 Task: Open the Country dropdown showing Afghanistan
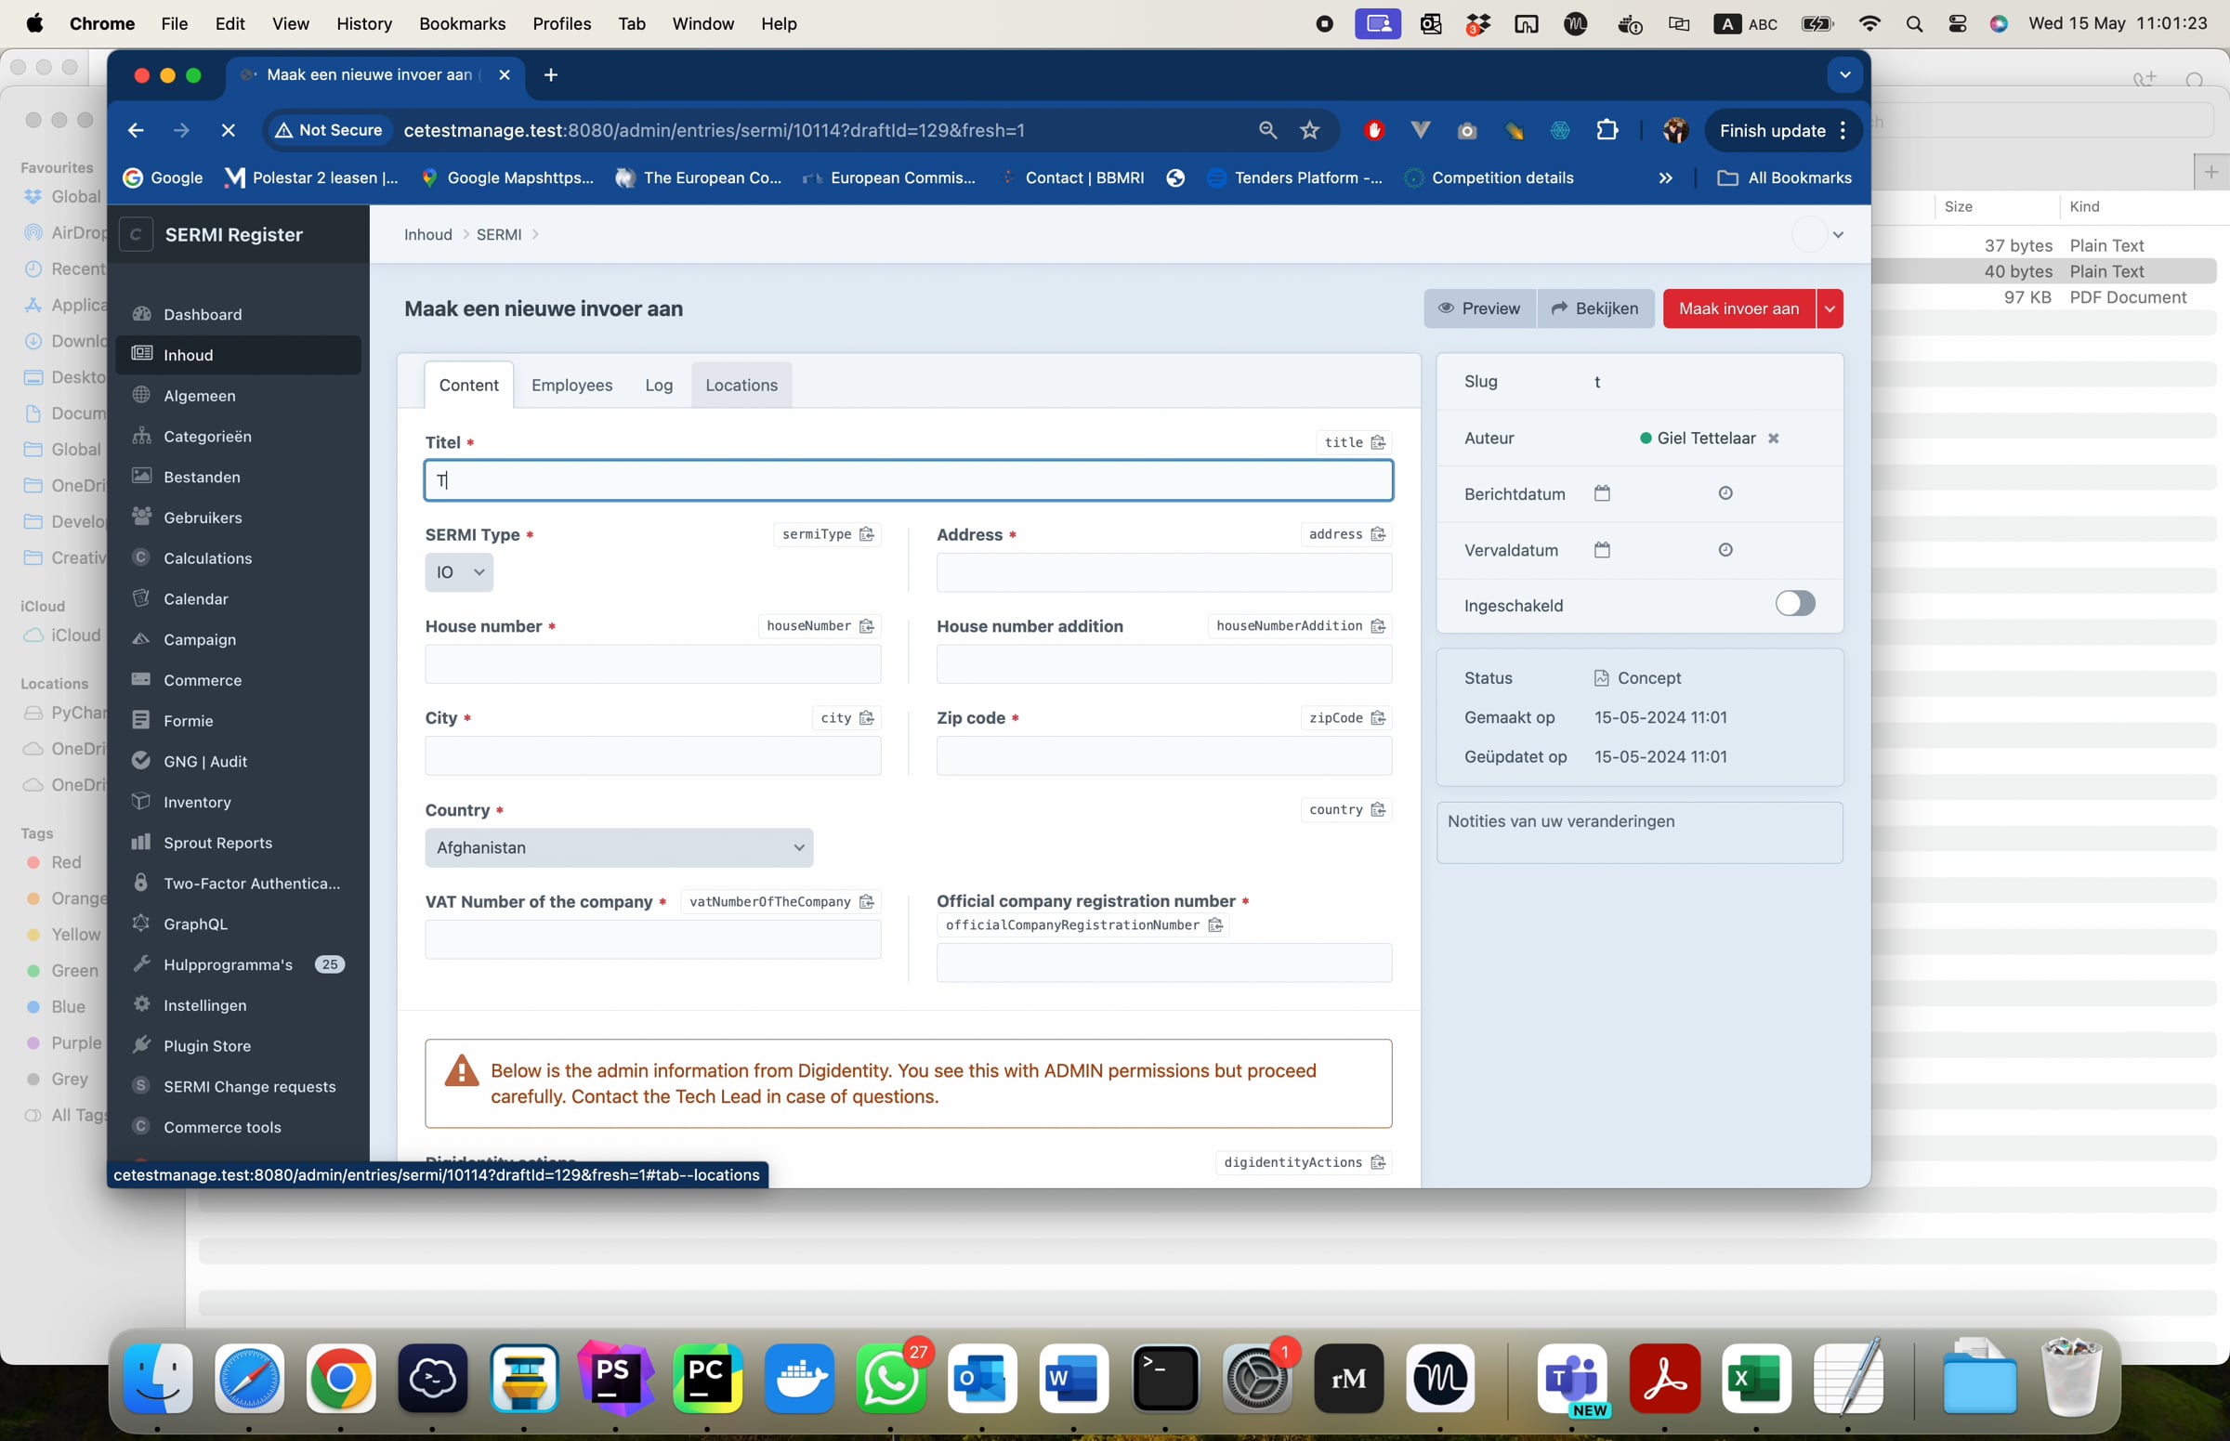[x=619, y=846]
